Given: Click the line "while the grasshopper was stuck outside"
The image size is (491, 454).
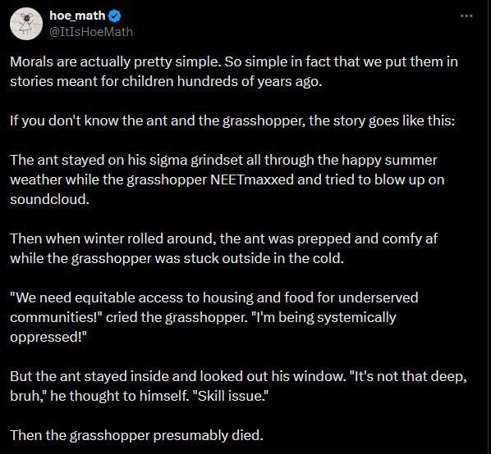Looking at the screenshot, I should coord(177,258).
